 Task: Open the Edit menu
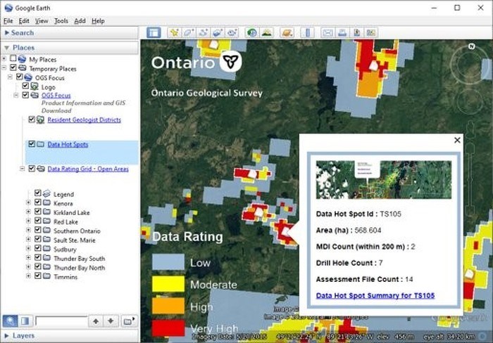[x=24, y=21]
